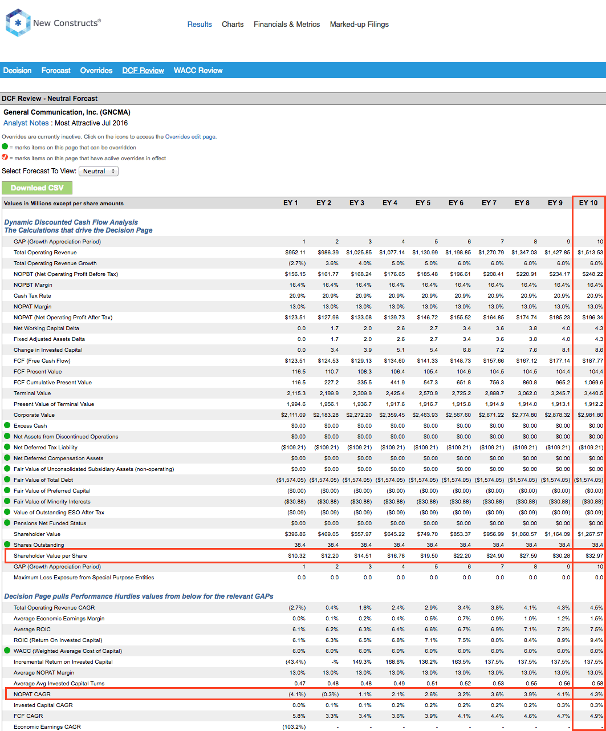This screenshot has height=731, width=606.
Task: Click the EY 1 column header
Action: click(x=291, y=203)
